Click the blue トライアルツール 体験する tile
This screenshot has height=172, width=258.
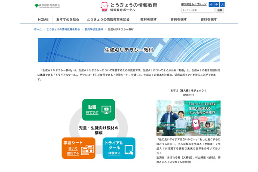[119, 148]
